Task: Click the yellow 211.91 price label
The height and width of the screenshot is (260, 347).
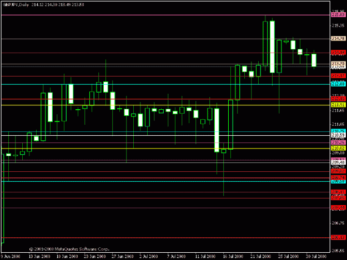Action: 338,105
